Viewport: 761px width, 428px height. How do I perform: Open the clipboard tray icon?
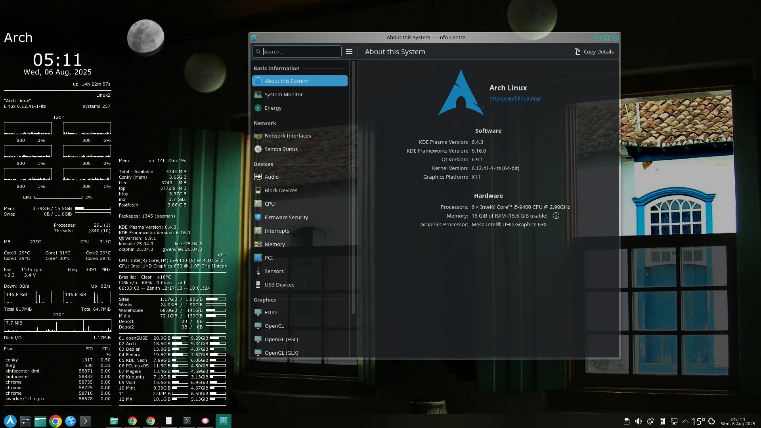tap(627, 421)
